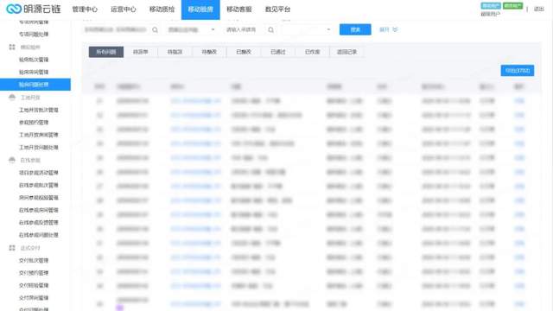
Task: Click the blue search button beside the filters
Action: pyautogui.click(x=355, y=29)
